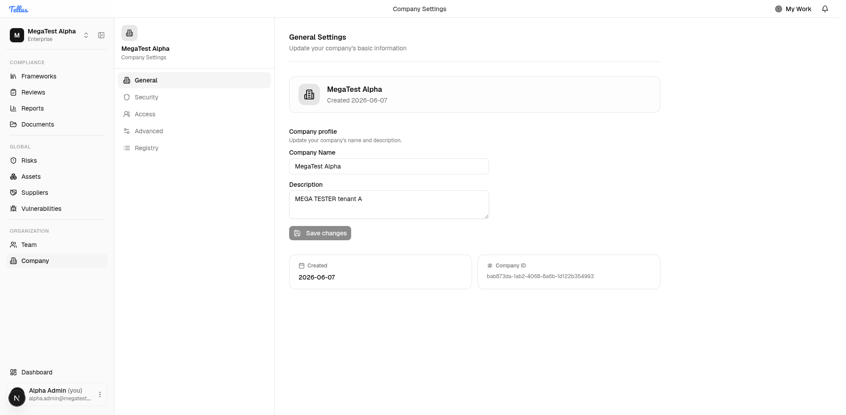Select Company in sidebar
Viewport: 846px width, 415px height.
[x=57, y=261]
